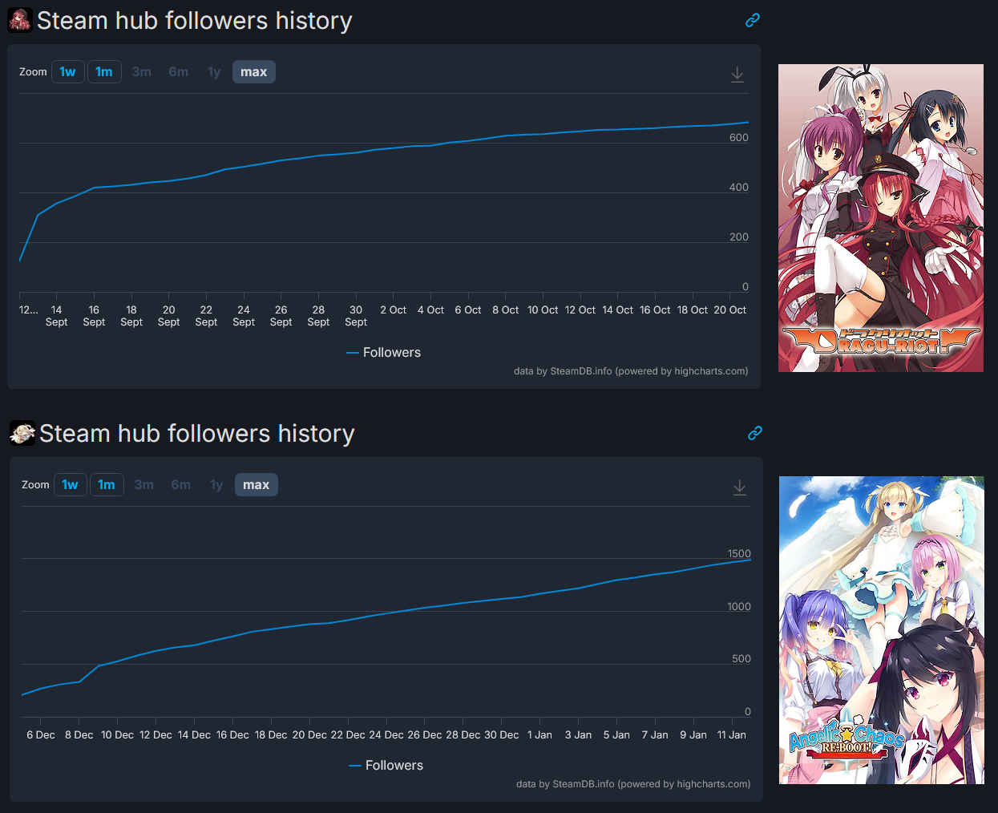The image size is (998, 813).
Task: Open Dracu-Riot cover art thumbnail
Action: 881,218
